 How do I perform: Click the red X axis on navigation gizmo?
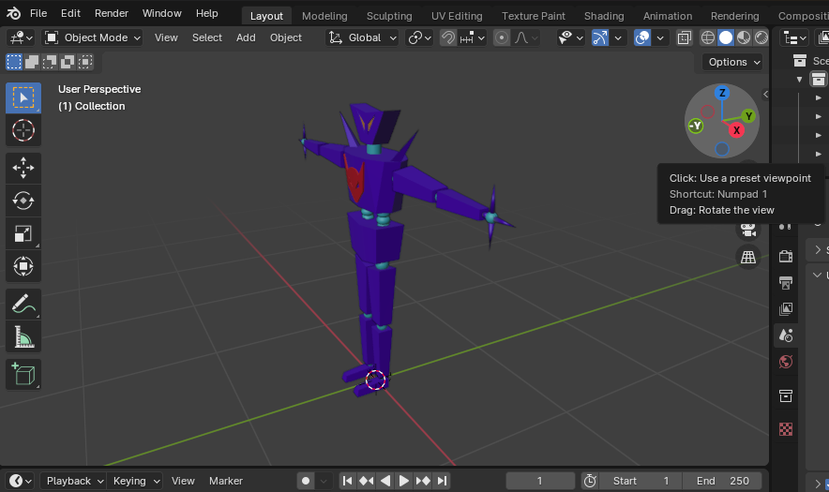coord(736,130)
